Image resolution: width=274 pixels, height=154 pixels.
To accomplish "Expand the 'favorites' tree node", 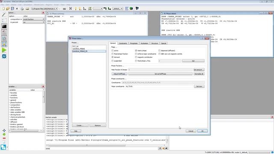I will [9, 93].
